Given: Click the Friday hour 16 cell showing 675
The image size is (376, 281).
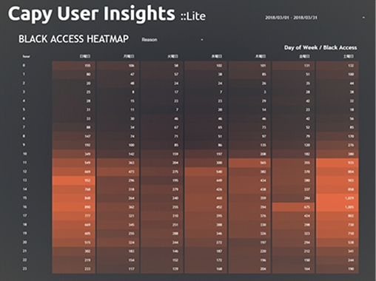Looking at the screenshot, I should (293, 207).
